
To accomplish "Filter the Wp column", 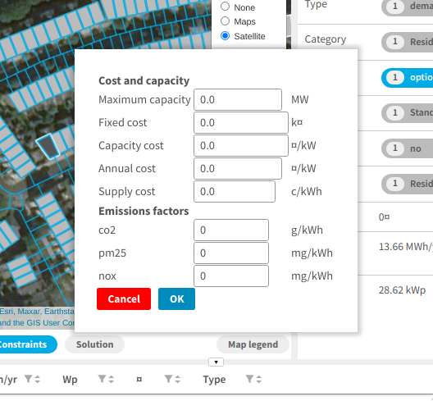I will 102,379.
